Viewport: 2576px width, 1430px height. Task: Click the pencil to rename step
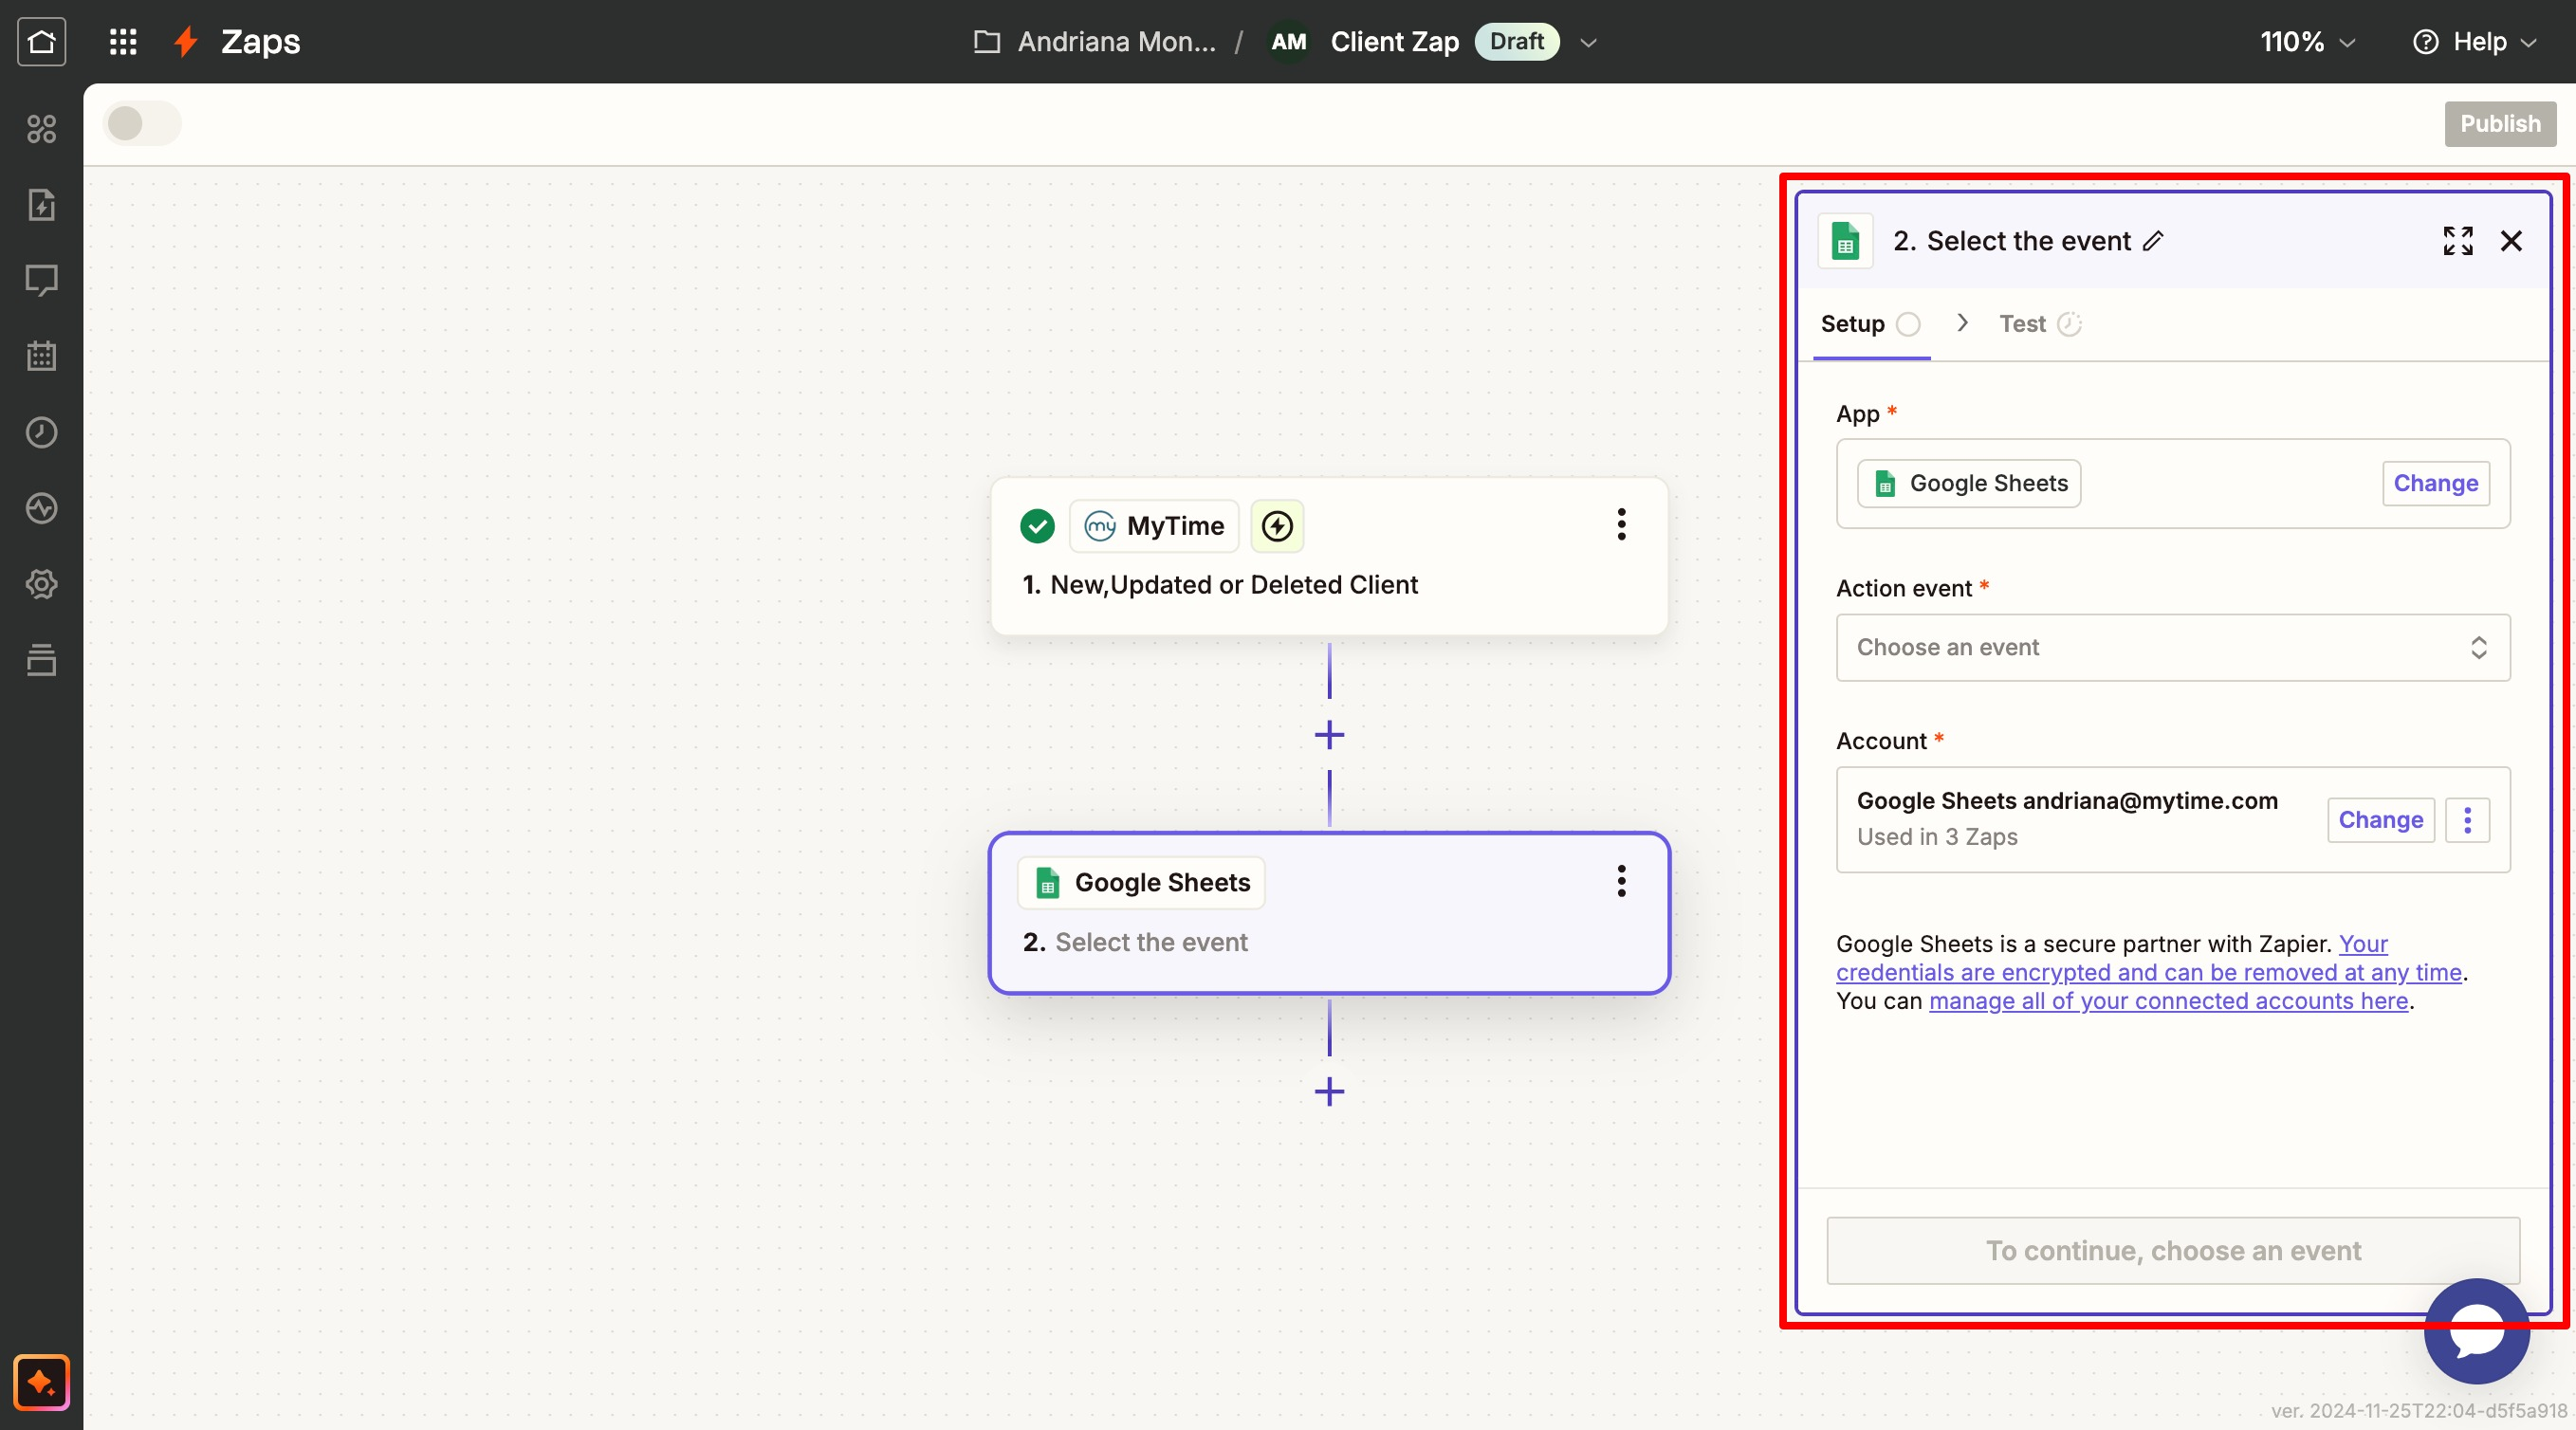click(2154, 241)
